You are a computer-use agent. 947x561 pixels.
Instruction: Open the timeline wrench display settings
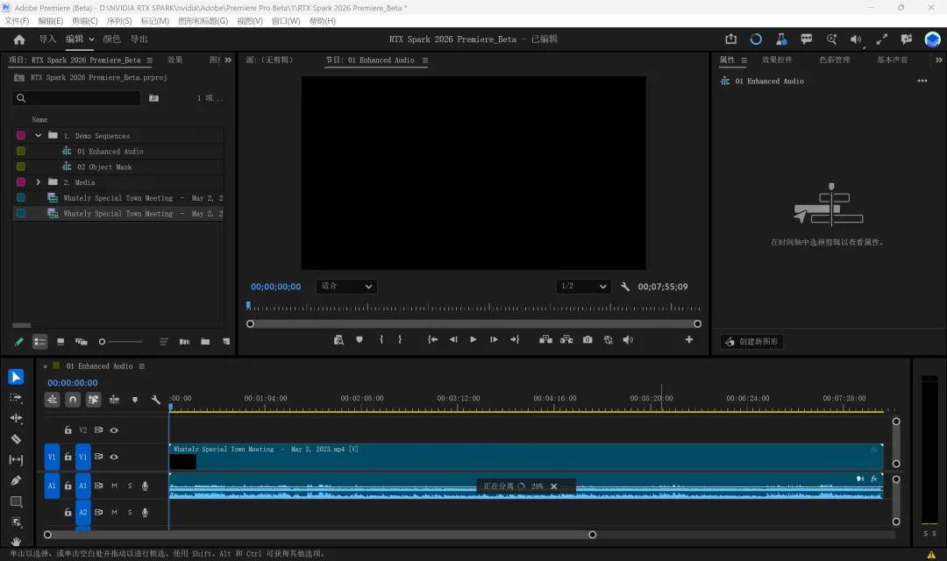[x=156, y=400]
